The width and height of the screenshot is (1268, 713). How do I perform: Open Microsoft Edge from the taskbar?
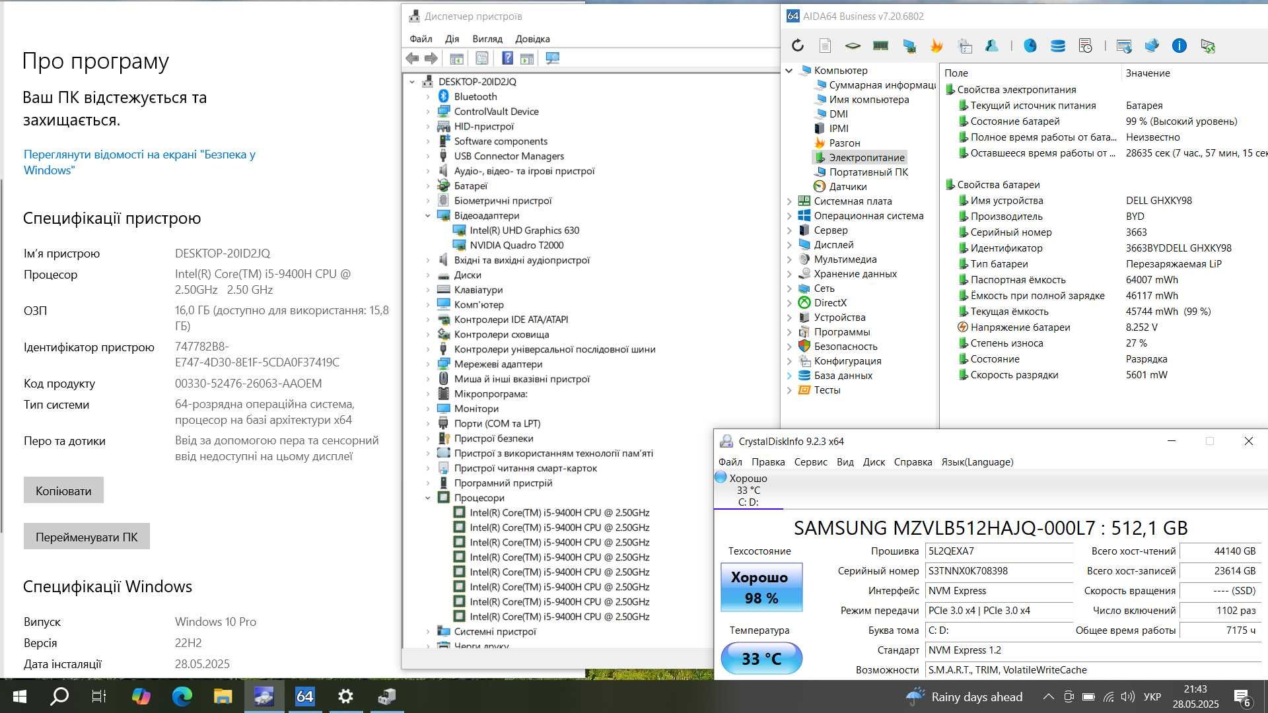(182, 696)
